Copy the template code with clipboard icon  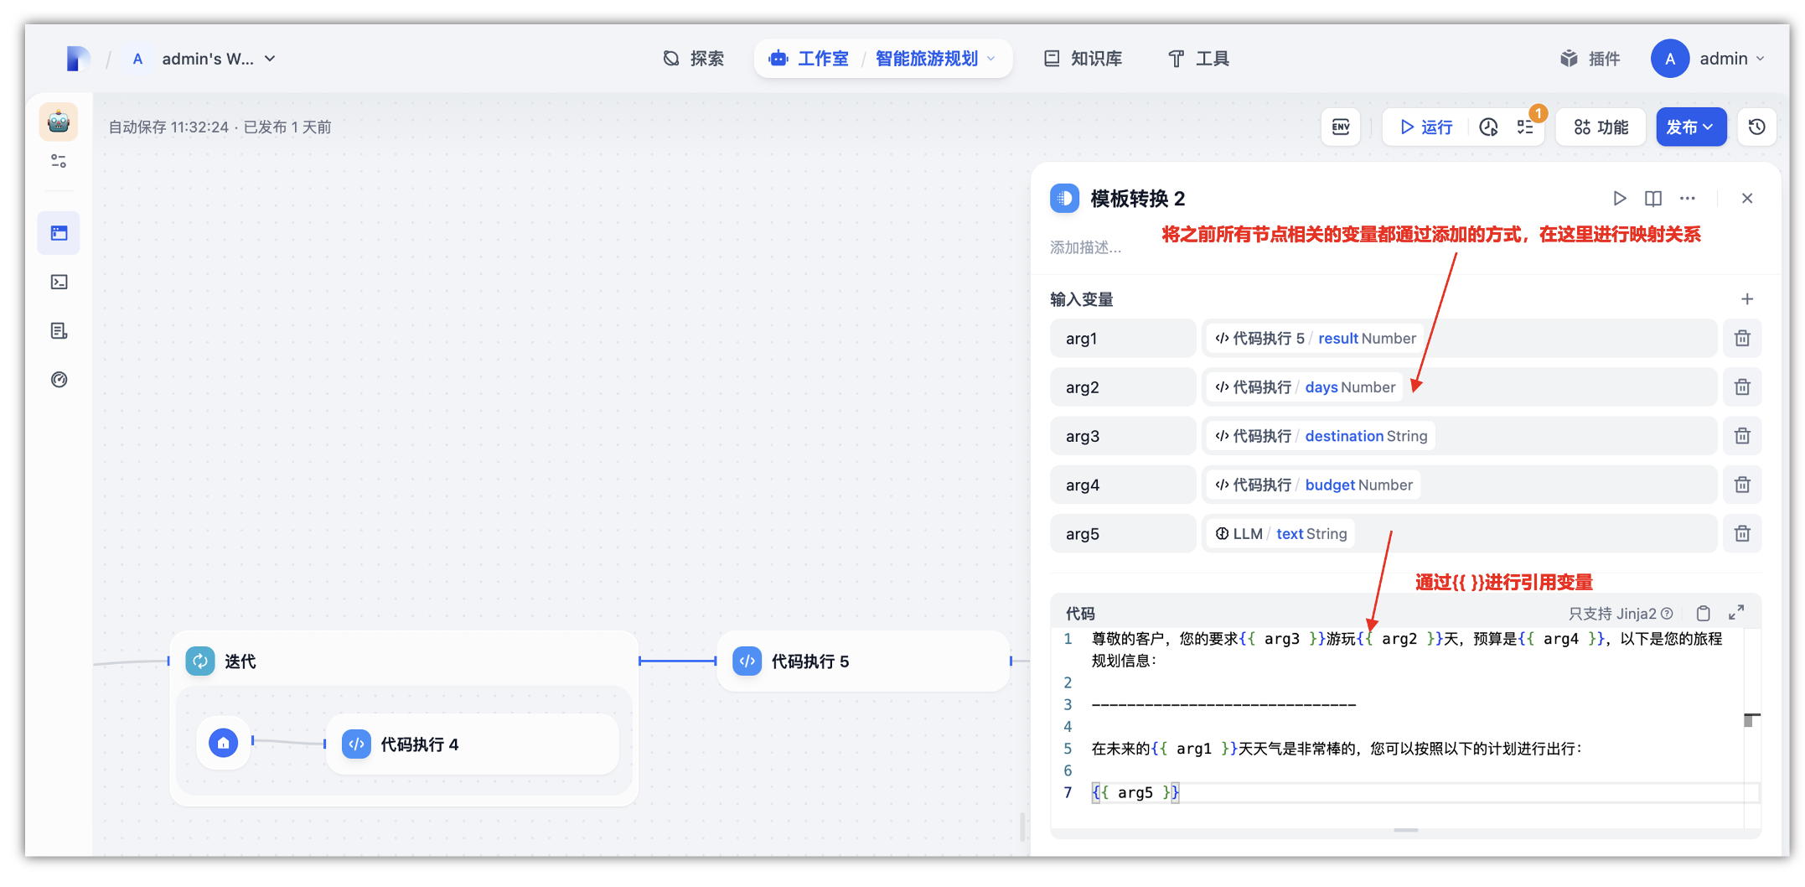click(1704, 614)
